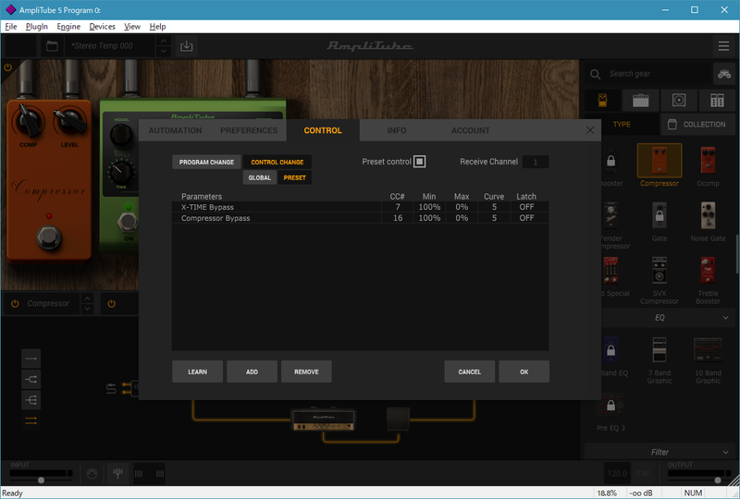Viewport: 740px width, 499px height.
Task: Pick the SVX Compressor pedal icon
Action: pyautogui.click(x=660, y=270)
